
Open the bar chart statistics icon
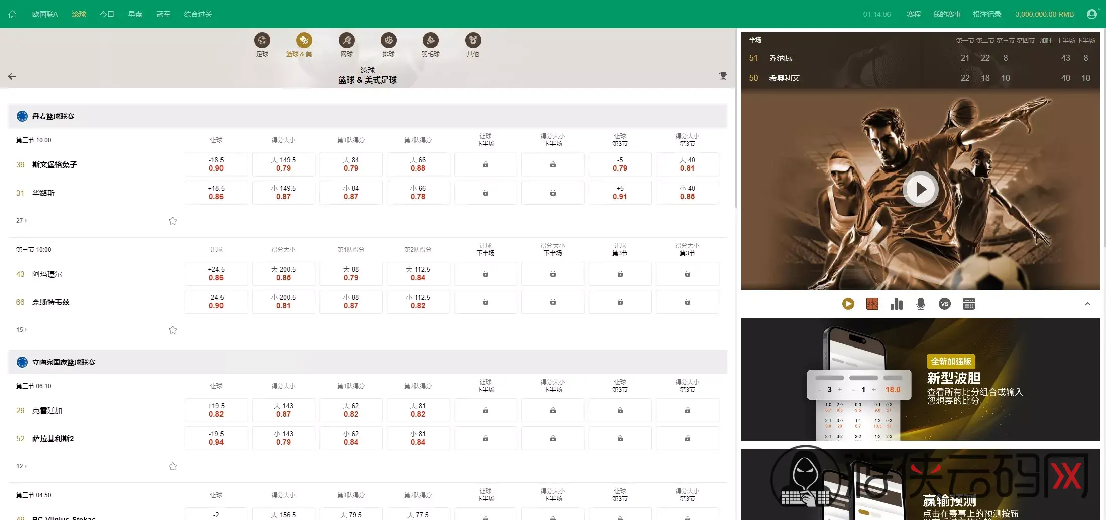click(x=897, y=304)
